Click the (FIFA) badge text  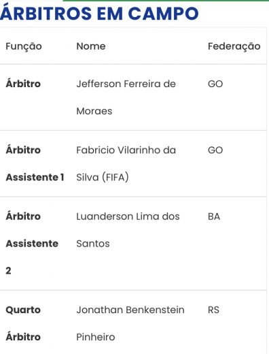point(115,177)
